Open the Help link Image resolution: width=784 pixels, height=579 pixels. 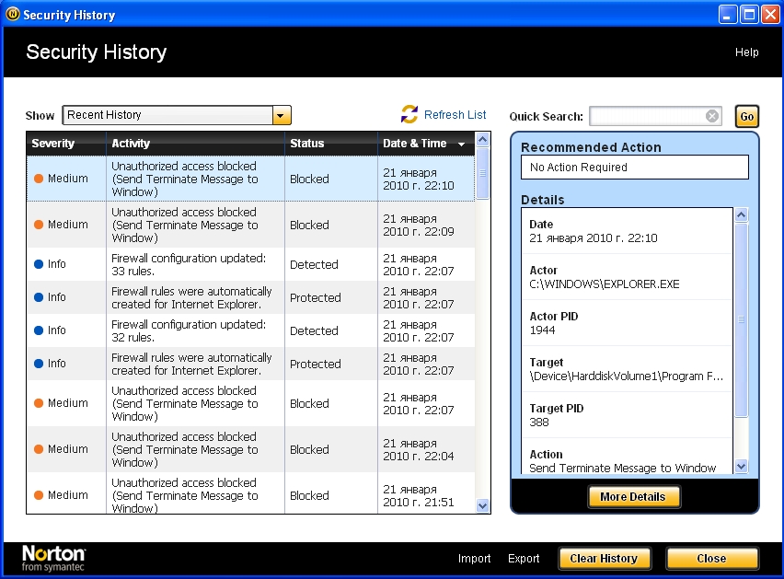(x=746, y=52)
